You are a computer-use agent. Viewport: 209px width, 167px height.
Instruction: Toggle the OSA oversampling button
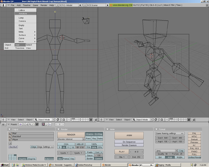pos(66,144)
